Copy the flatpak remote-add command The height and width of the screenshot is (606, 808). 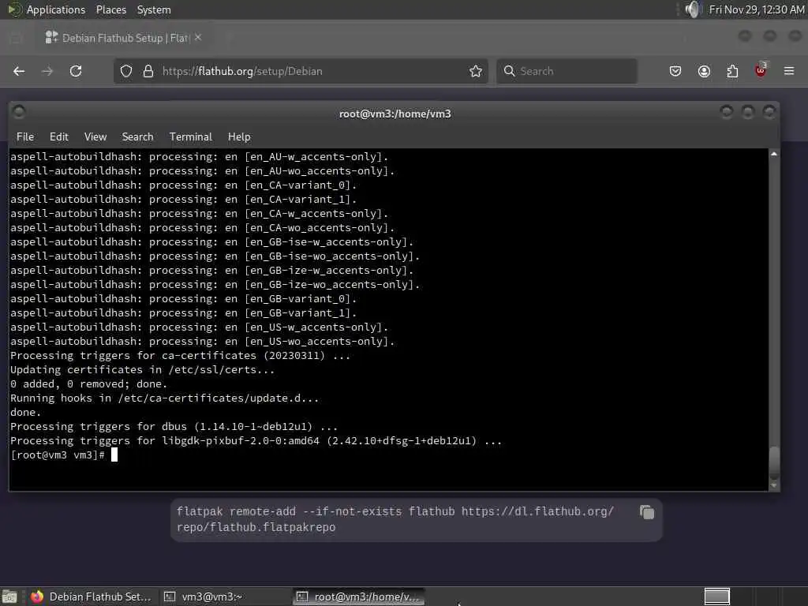click(x=647, y=512)
